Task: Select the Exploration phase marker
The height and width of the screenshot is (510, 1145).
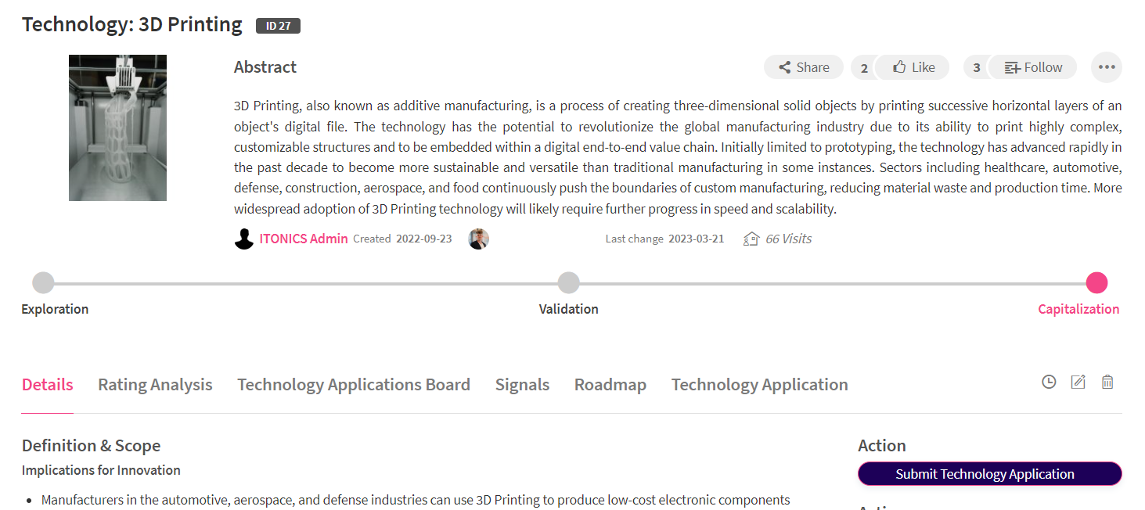Action: click(x=44, y=282)
